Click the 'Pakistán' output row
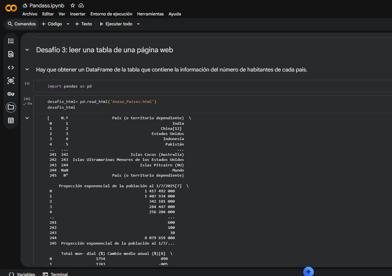This screenshot has width=392, height=276. (175, 144)
